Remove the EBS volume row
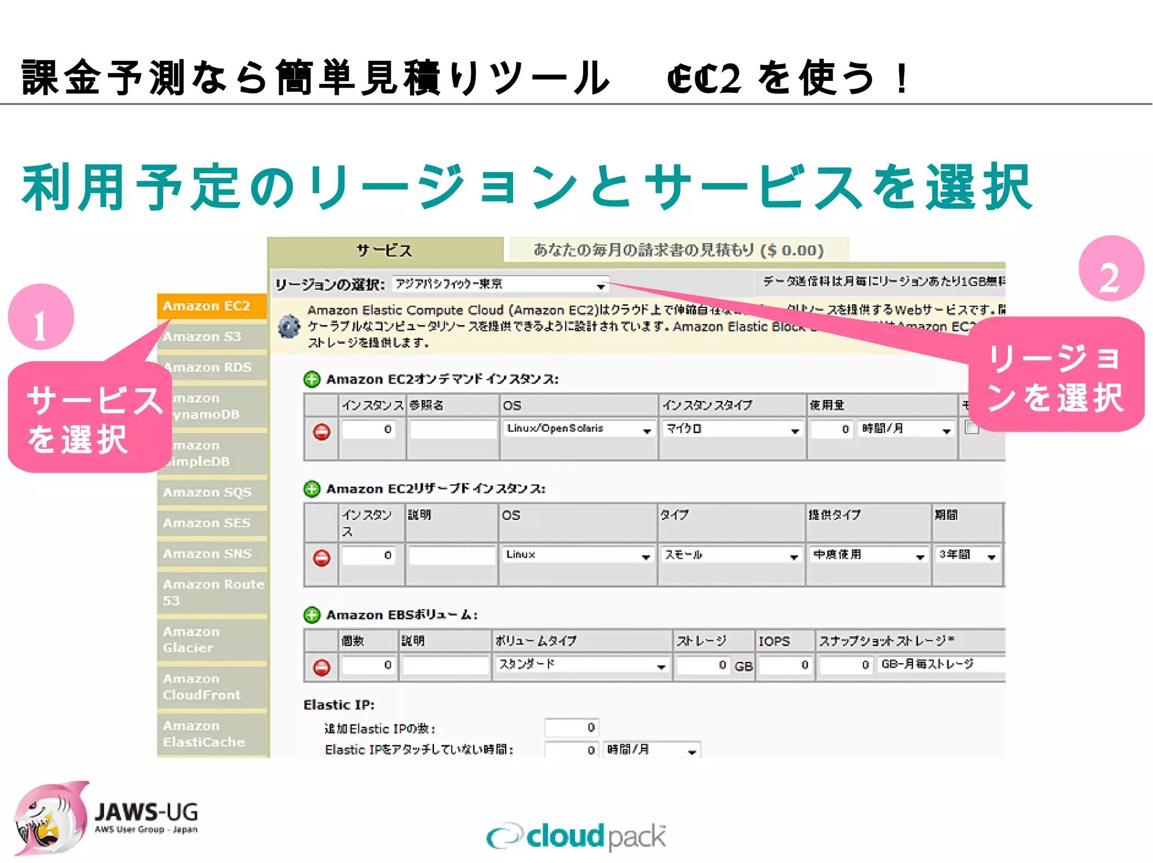 point(321,667)
